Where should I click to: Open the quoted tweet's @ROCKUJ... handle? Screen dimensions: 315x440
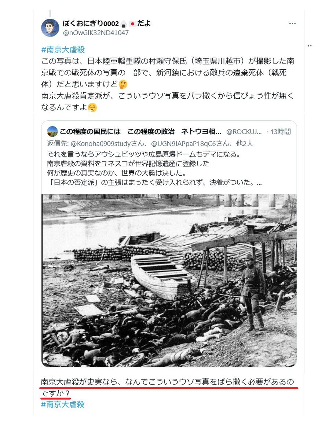(244, 131)
